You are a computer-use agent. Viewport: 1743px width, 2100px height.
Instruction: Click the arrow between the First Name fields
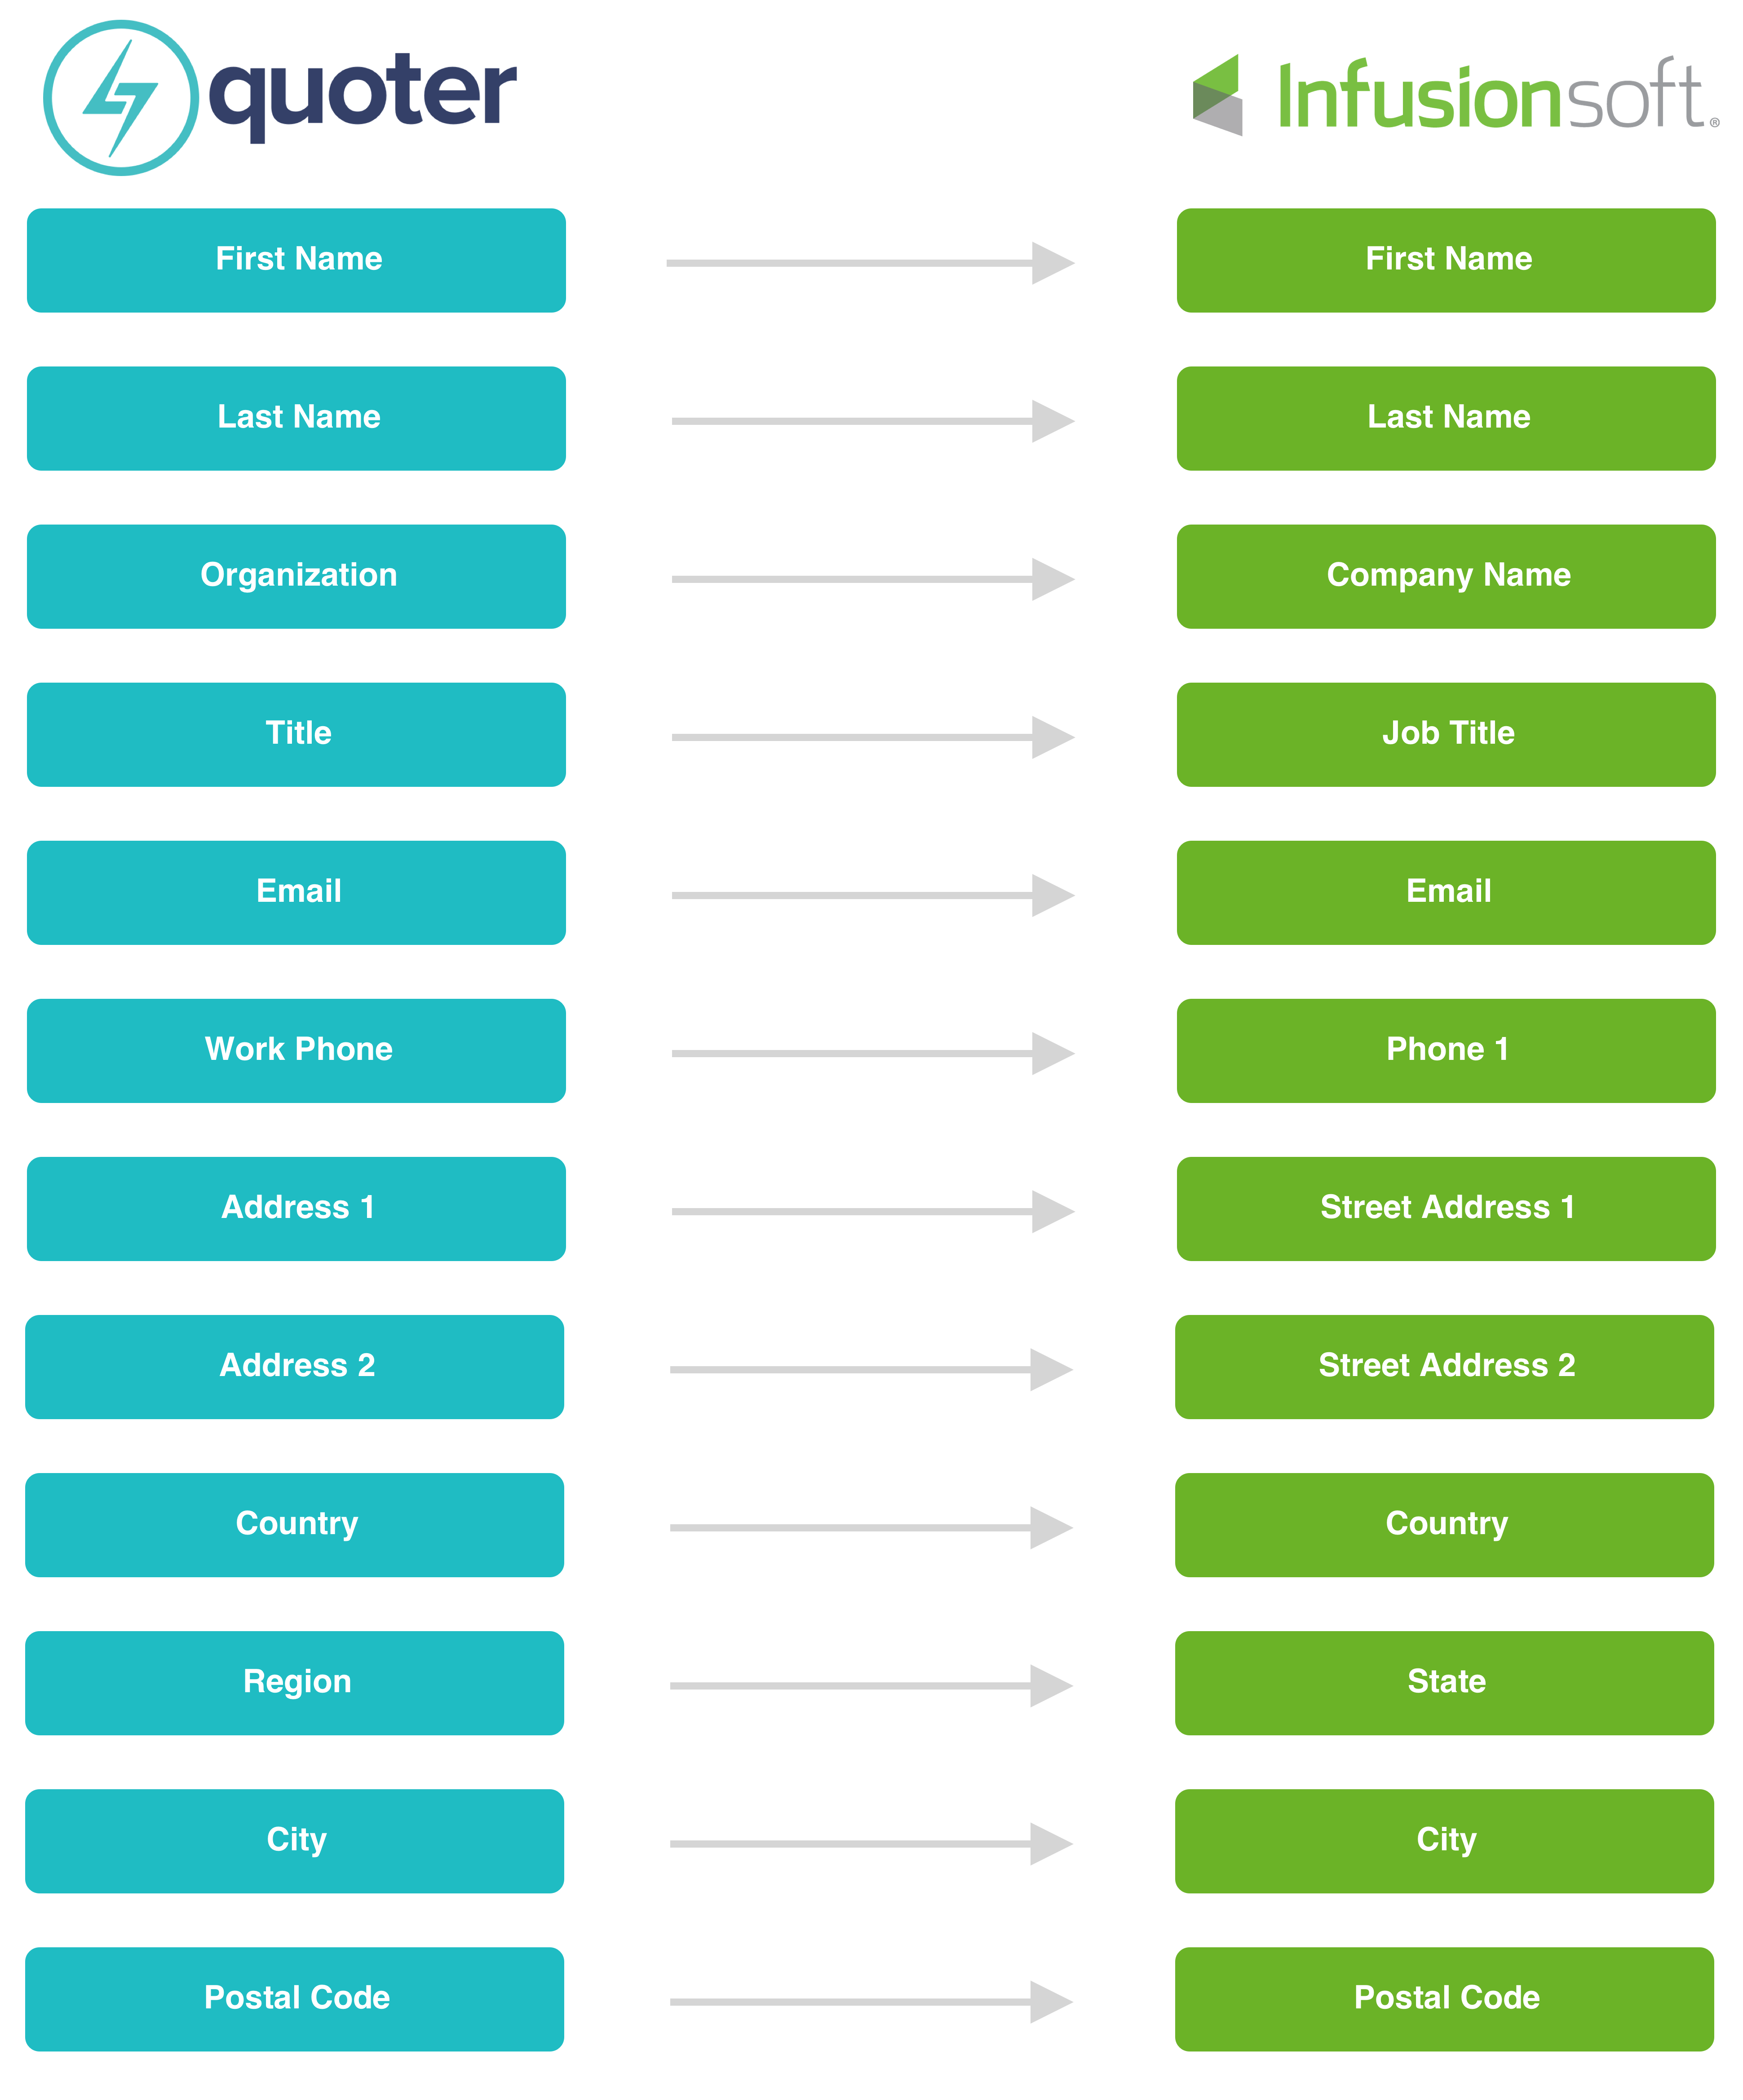point(870,263)
